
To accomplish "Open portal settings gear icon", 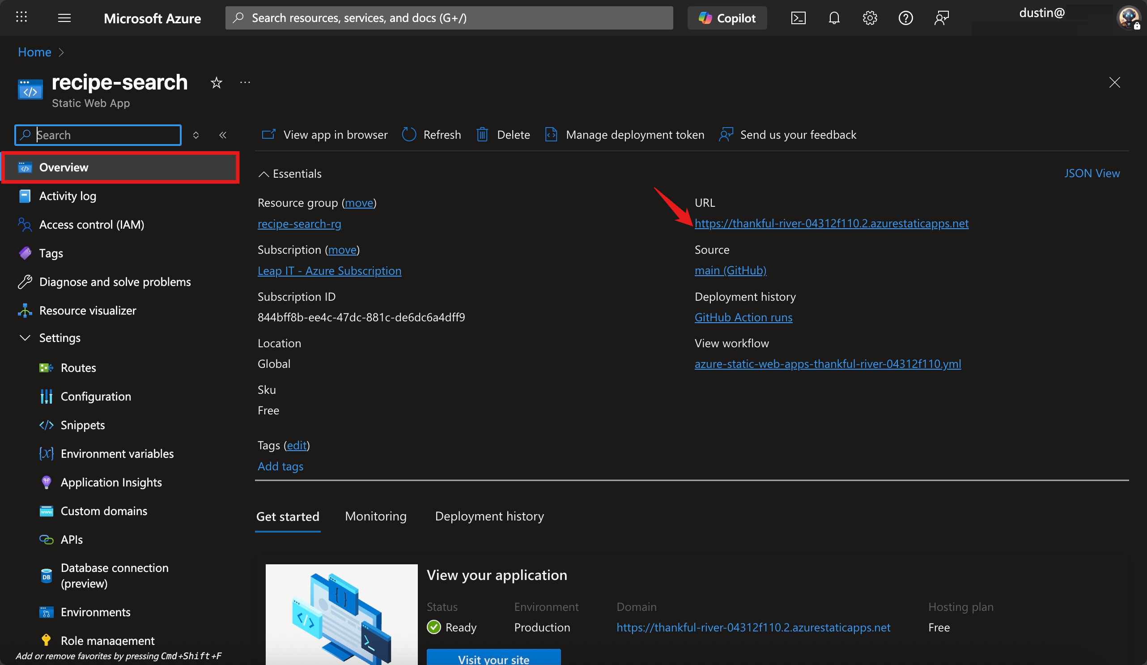I will [869, 18].
